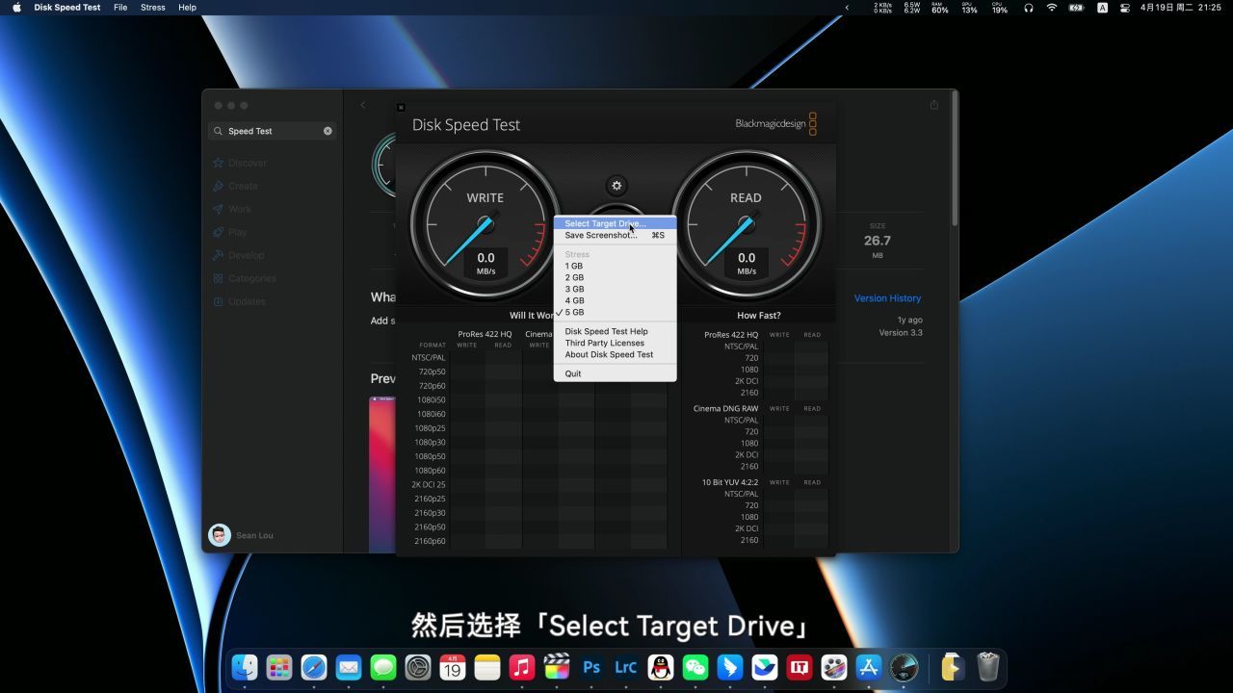Clear the Speed Test search field
1233x693 pixels.
pyautogui.click(x=328, y=131)
